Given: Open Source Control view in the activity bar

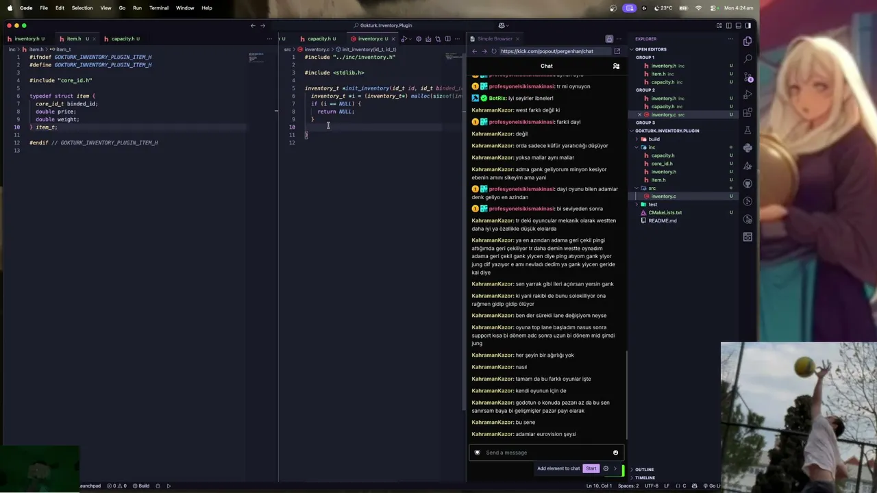Looking at the screenshot, I should (x=748, y=77).
